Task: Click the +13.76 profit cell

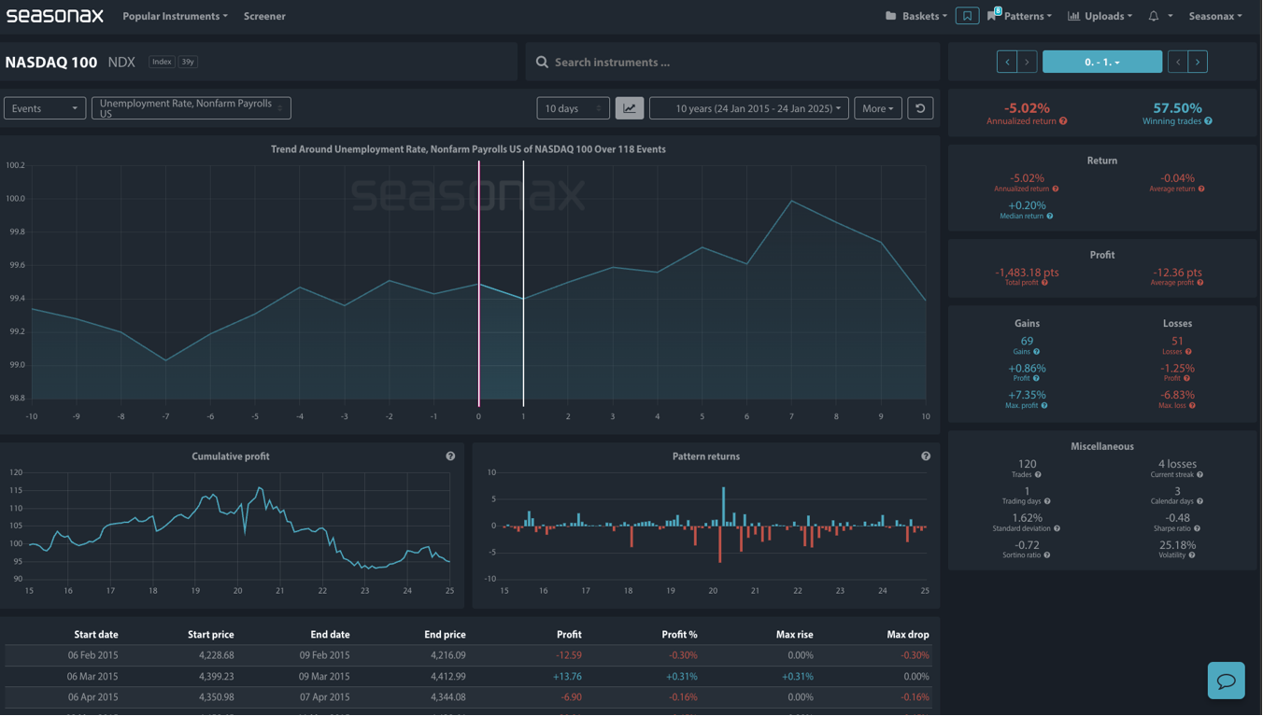Action: (567, 677)
